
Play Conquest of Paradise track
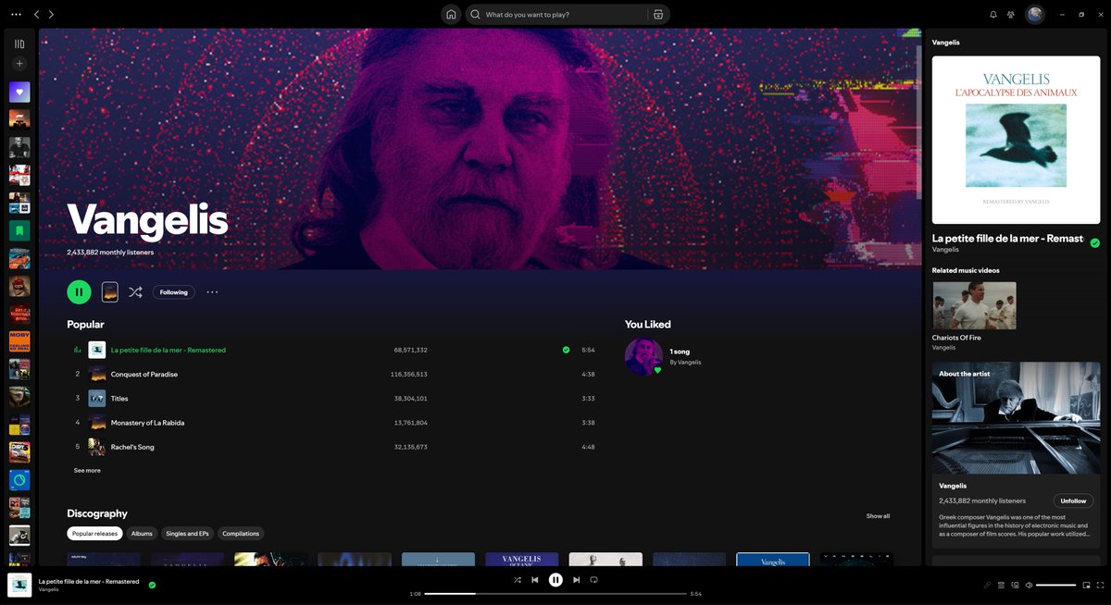[144, 375]
